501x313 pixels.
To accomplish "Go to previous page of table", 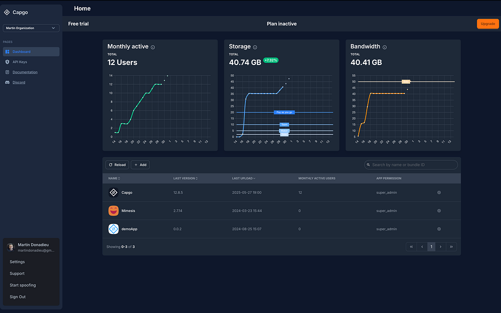I will click(422, 246).
